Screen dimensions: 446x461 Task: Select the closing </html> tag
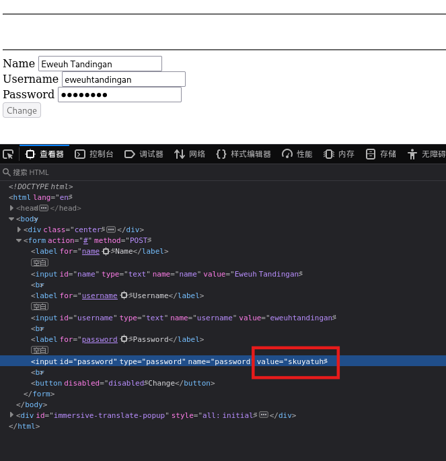coord(24,426)
